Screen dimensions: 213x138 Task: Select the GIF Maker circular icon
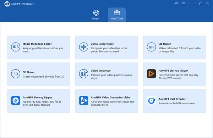pos(151,47)
